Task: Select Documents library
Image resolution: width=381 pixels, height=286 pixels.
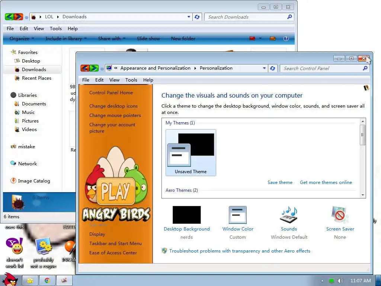Action: point(34,104)
